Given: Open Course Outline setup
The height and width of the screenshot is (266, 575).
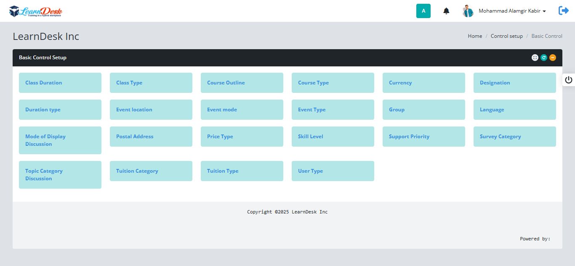Looking at the screenshot, I should pos(242,83).
